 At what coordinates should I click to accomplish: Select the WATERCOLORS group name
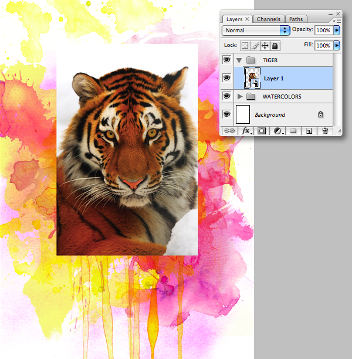282,97
